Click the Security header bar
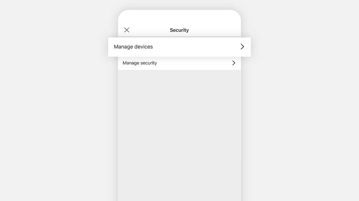The image size is (359, 201). point(179,30)
